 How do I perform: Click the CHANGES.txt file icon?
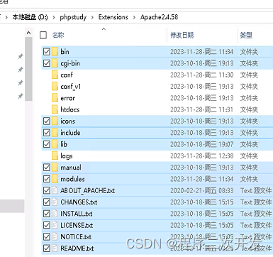[55, 202]
